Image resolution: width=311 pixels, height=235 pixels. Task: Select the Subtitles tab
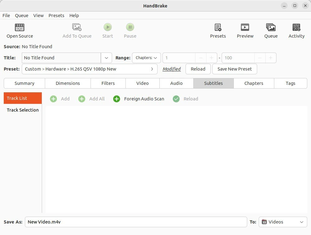(214, 83)
